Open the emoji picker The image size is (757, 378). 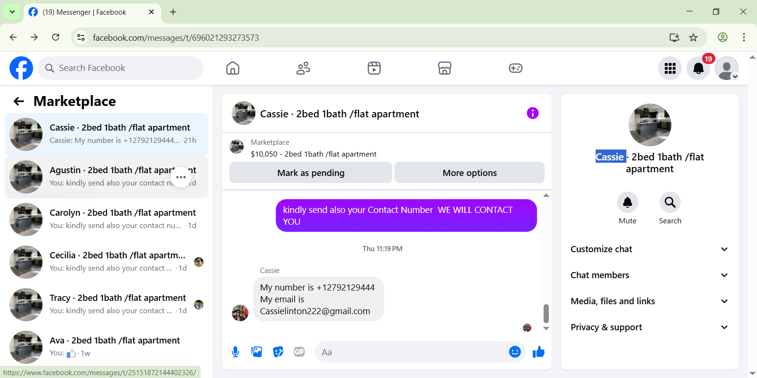coord(515,352)
